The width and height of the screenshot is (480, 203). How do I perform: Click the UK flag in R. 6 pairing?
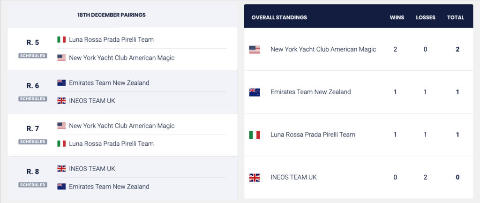pos(61,101)
